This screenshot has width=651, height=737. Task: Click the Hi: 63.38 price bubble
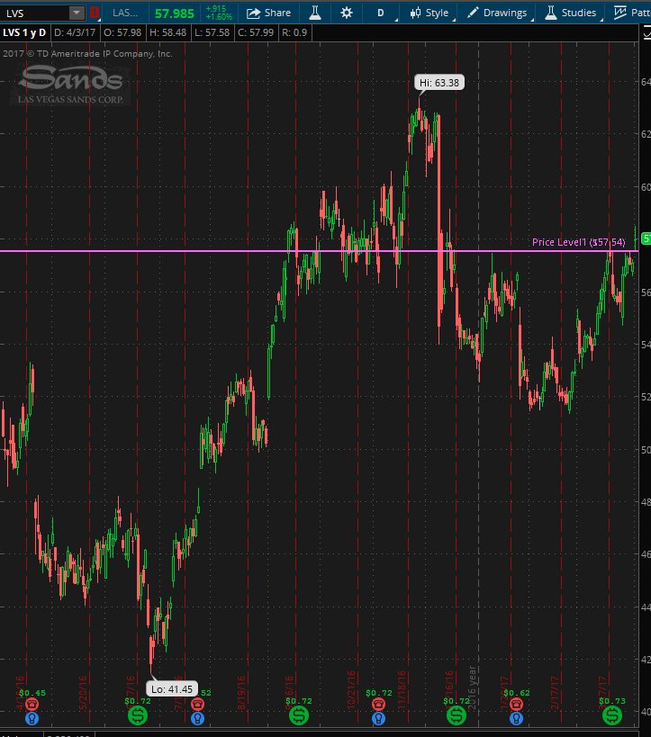click(x=439, y=83)
